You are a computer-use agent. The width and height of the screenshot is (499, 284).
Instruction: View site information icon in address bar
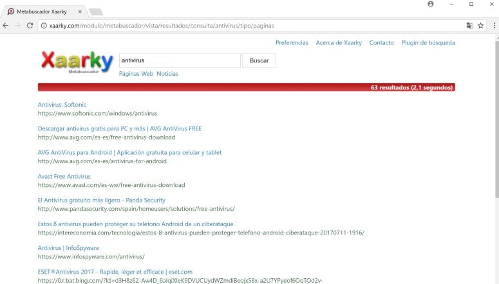(x=44, y=26)
